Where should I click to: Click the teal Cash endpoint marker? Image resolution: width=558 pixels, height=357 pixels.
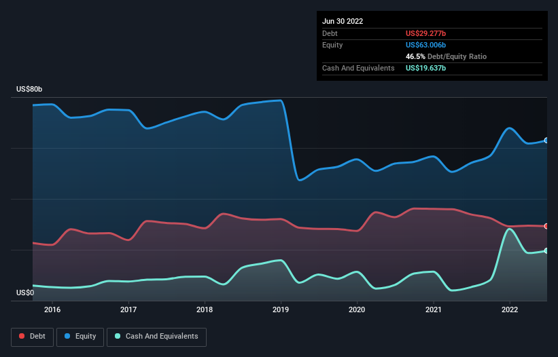[546, 251]
